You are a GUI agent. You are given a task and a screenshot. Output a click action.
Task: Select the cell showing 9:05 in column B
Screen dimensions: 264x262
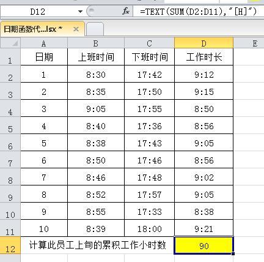coord(96,108)
